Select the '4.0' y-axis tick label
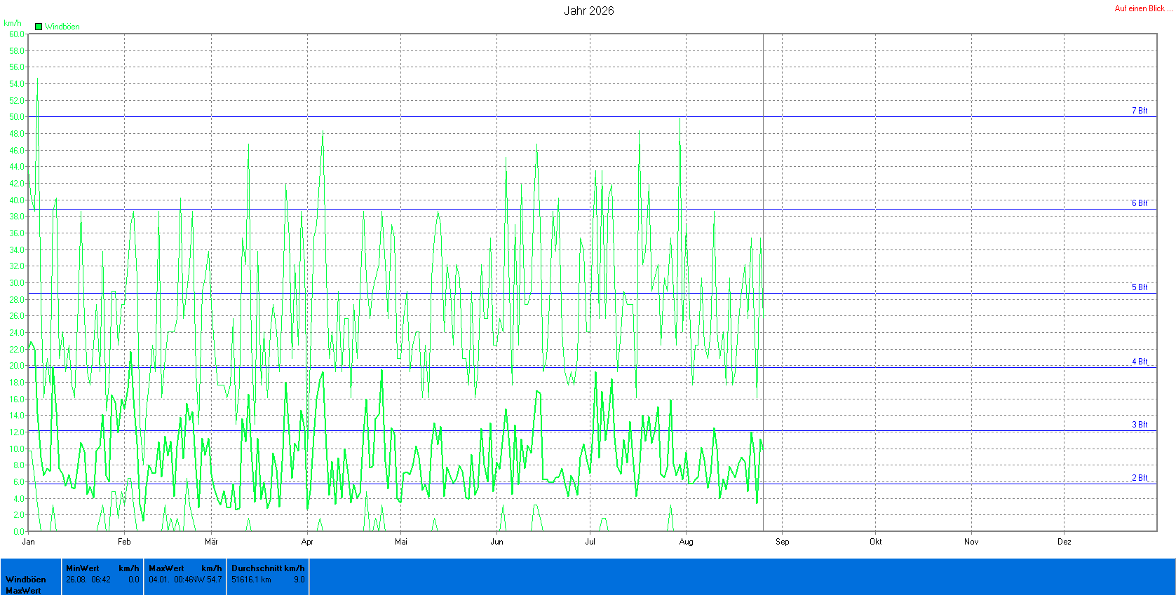 pyautogui.click(x=19, y=499)
